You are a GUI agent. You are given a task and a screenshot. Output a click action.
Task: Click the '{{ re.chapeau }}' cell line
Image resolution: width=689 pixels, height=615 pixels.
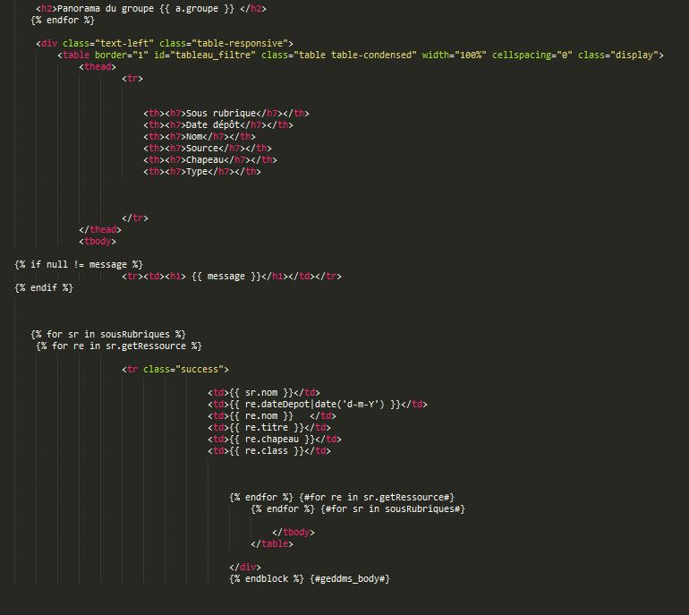click(275, 440)
